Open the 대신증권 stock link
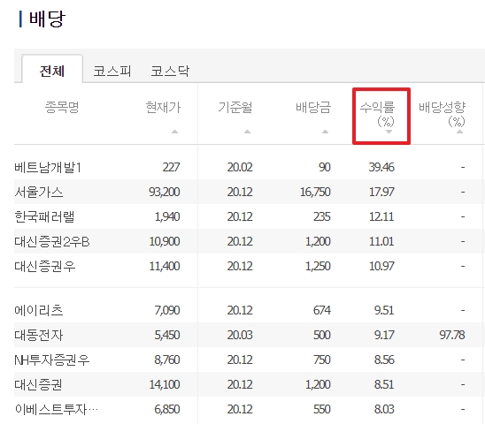This screenshot has height=424, width=485. [x=38, y=384]
